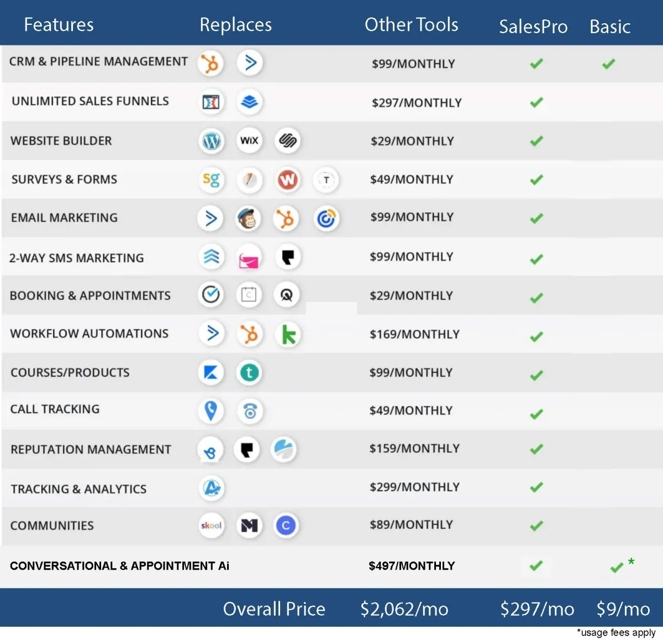Click the map-pin phone logo in the Call Tracking row
663x640 pixels.
point(211,411)
